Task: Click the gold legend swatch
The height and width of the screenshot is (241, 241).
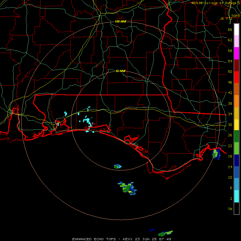Action: (x=236, y=113)
